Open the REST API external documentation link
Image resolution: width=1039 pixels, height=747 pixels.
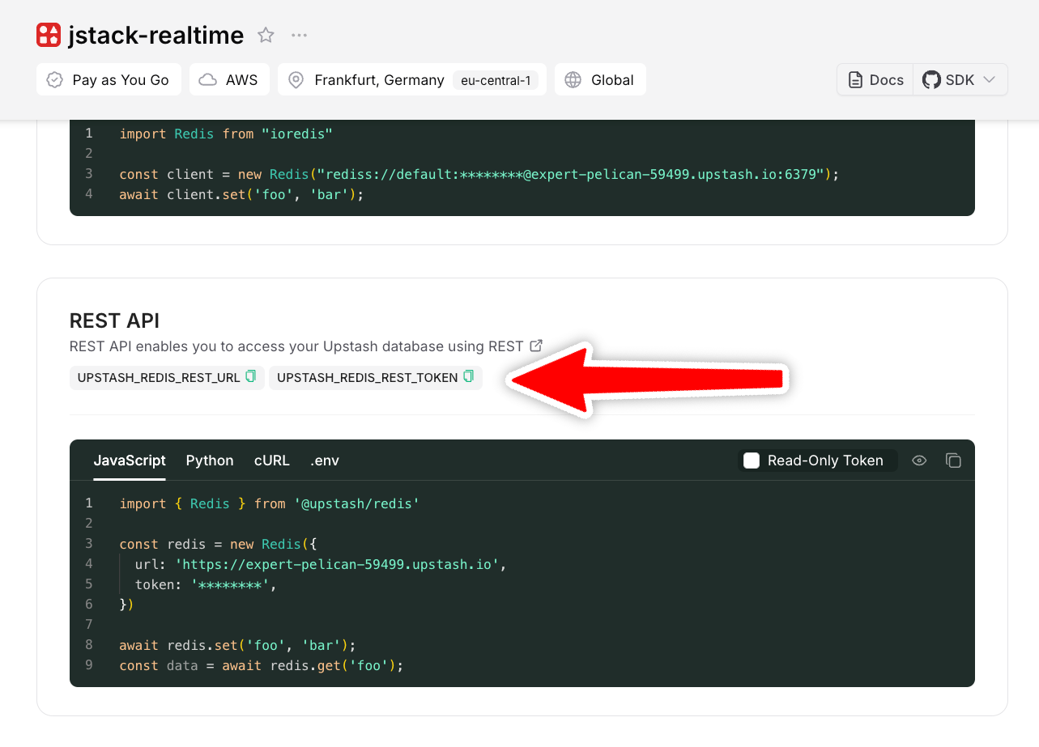pyautogui.click(x=536, y=346)
